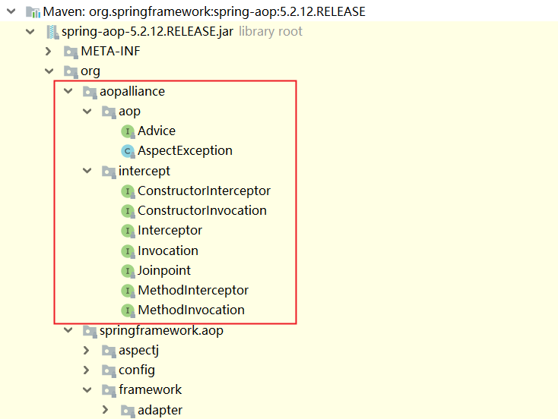The image size is (558, 419).
Task: Open the ConstructorInvocation interface
Action: (202, 211)
